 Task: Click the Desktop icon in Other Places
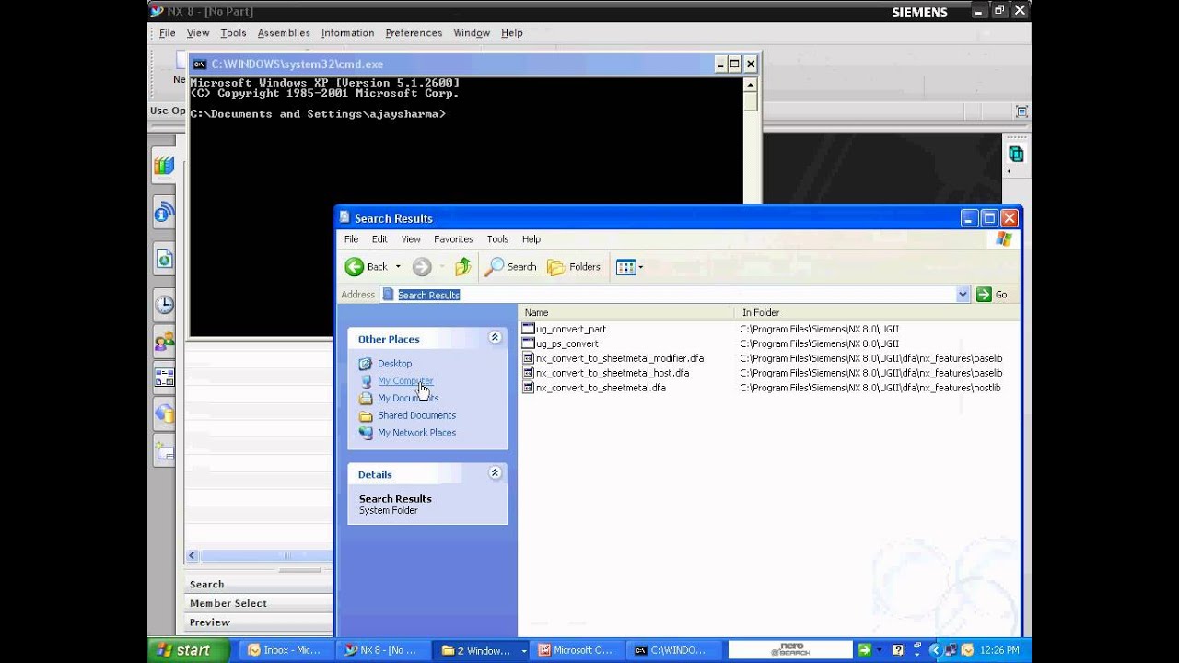coord(366,364)
